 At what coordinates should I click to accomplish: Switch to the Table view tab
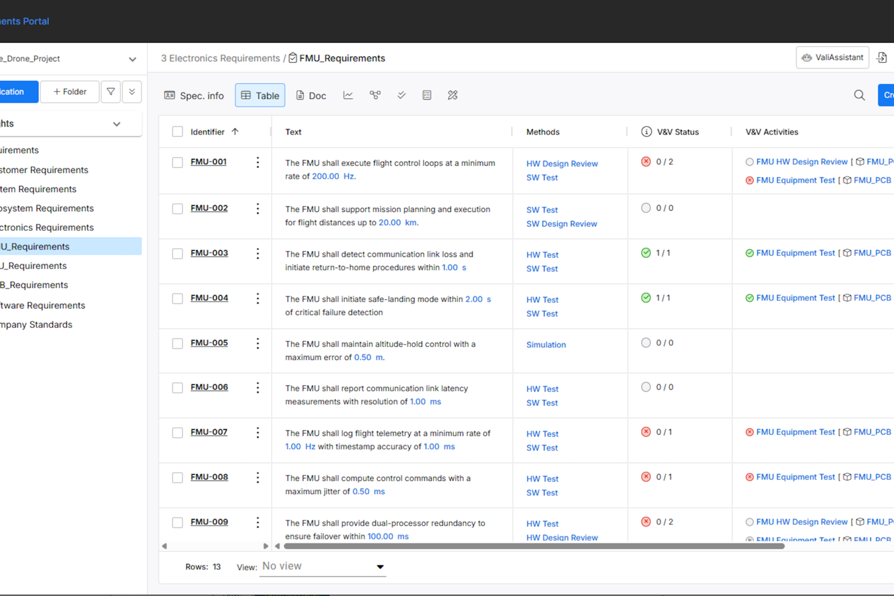[260, 95]
